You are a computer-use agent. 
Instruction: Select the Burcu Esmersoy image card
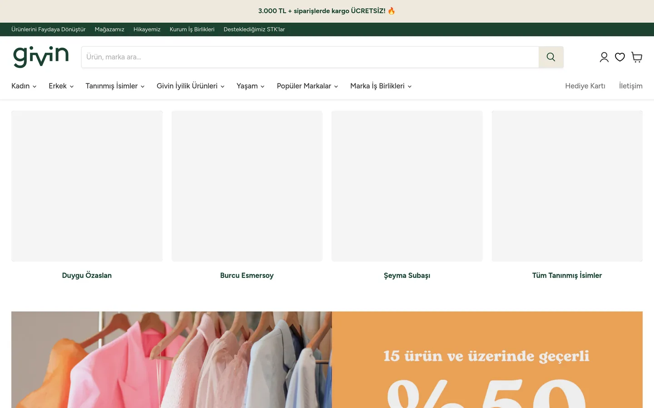[x=247, y=186]
